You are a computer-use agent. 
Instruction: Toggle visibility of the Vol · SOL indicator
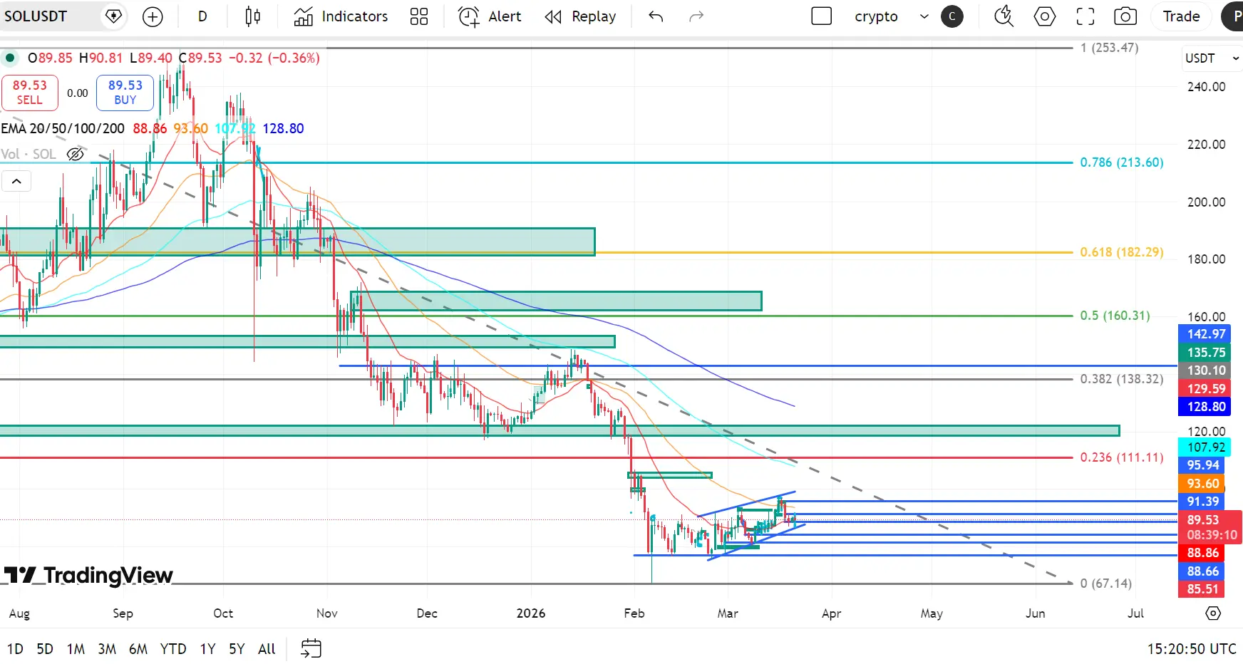[76, 154]
